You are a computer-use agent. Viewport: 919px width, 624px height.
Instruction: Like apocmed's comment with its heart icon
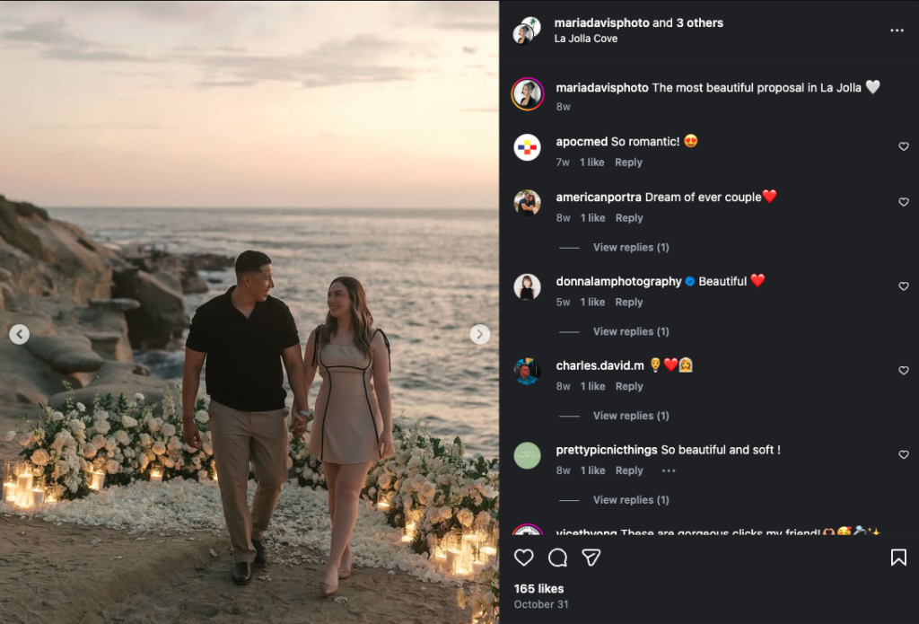pos(904,146)
